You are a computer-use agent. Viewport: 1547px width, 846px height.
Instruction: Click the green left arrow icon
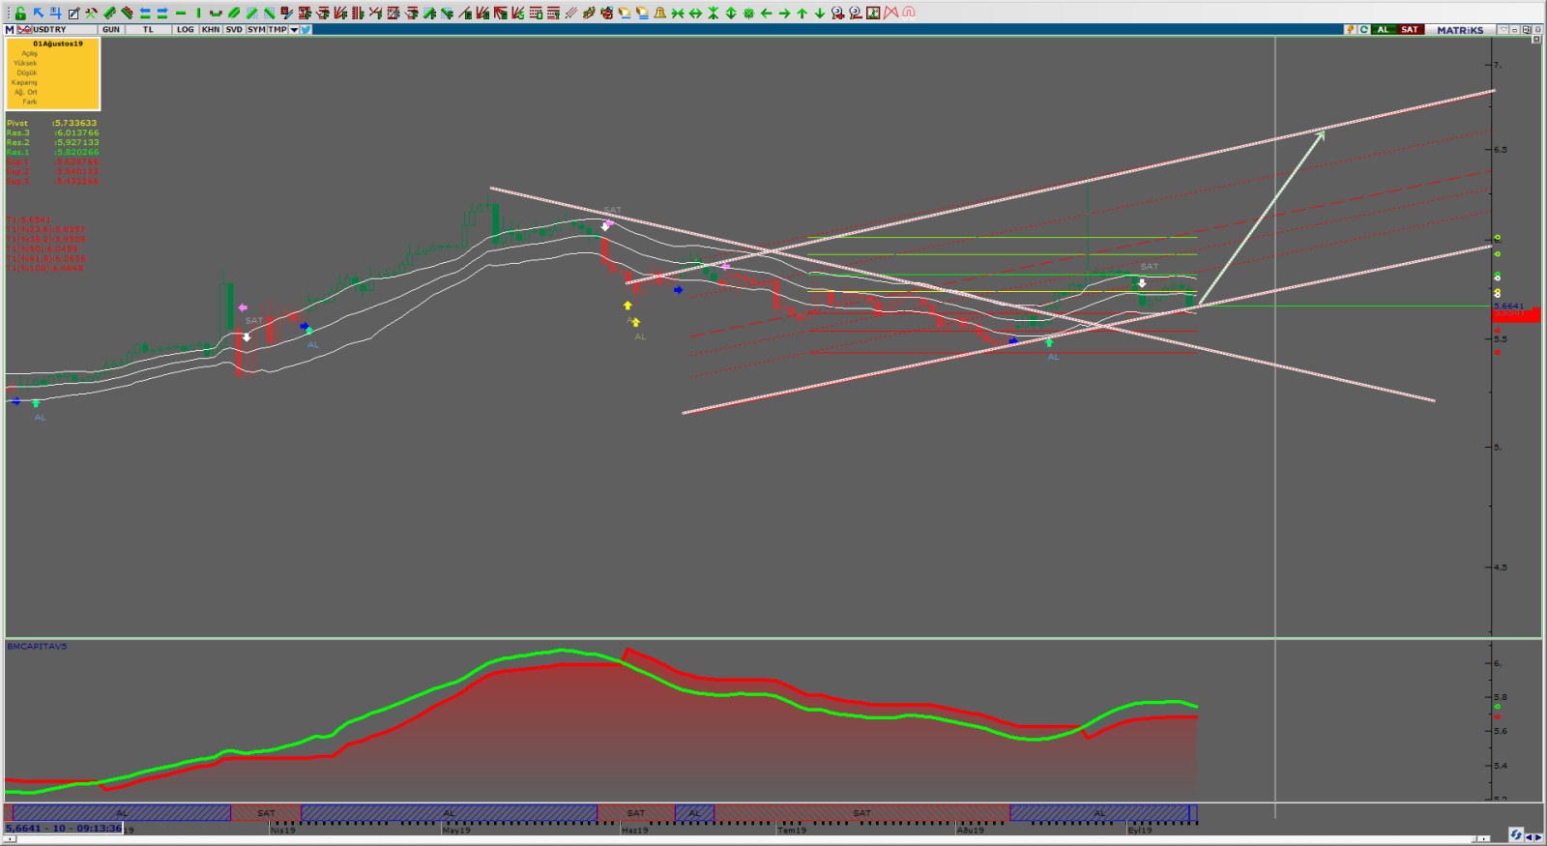(x=766, y=13)
